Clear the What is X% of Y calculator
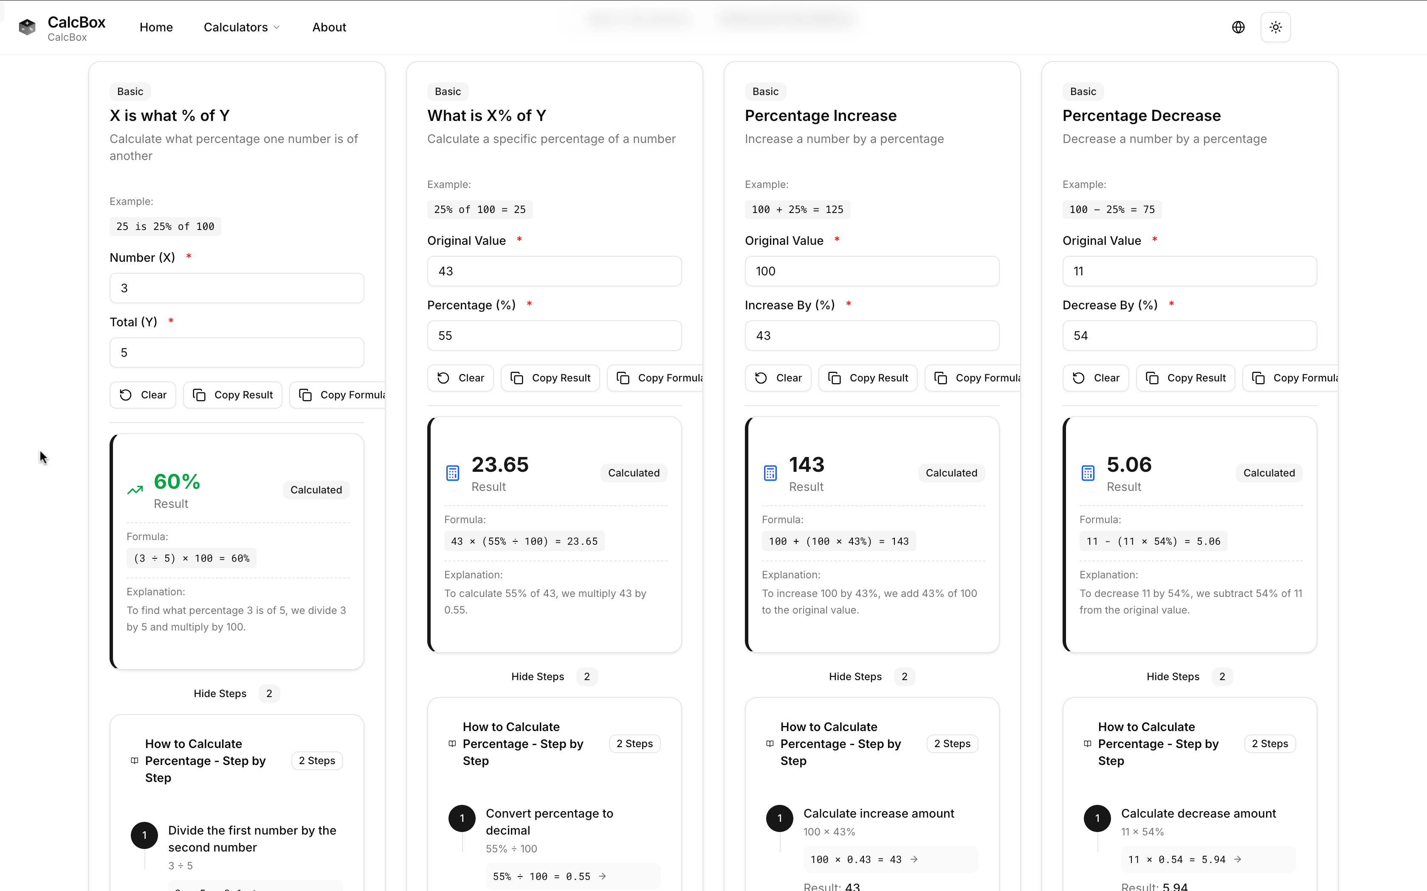 [x=460, y=378]
